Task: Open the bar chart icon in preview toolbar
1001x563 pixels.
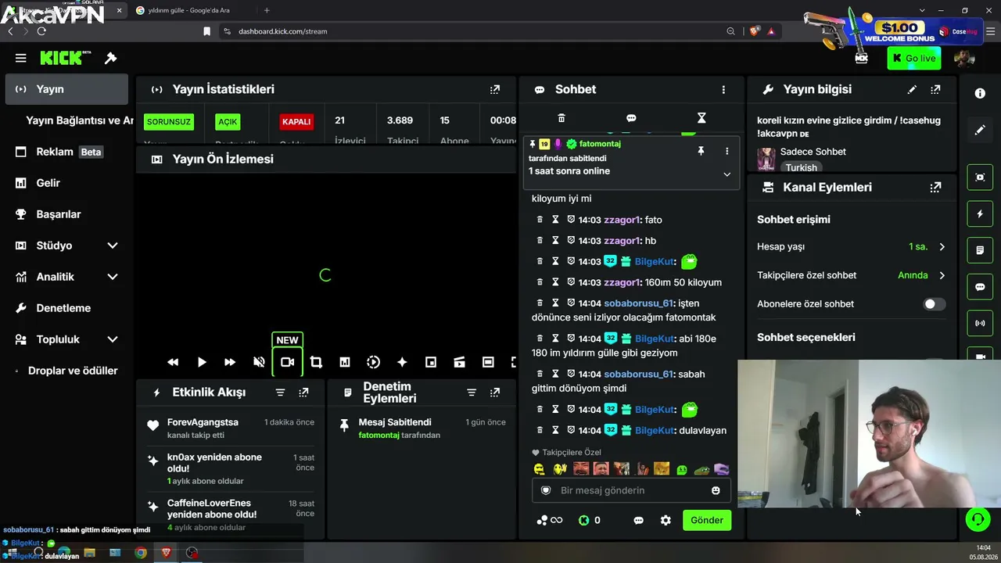Action: click(345, 362)
